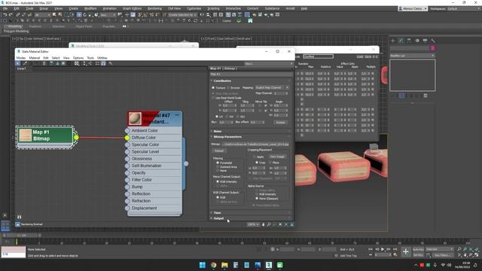Choose the Select tool in Slate toolbar
The height and width of the screenshot is (271, 482).
pos(18,63)
